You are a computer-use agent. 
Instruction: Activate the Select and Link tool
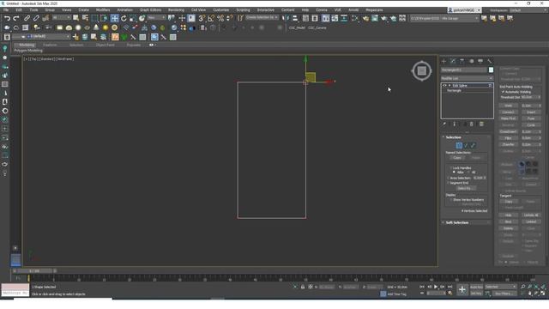click(27, 18)
